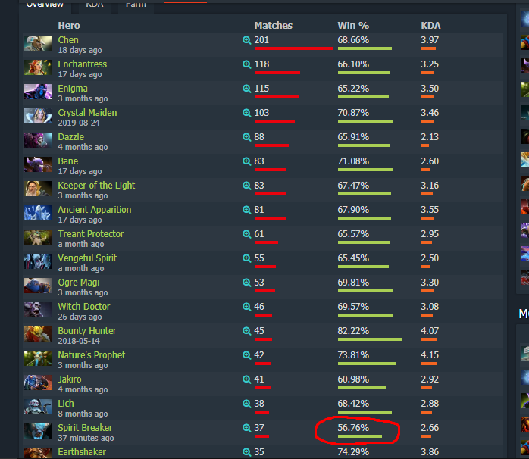
Task: Open the Farm tab
Action: (136, 5)
